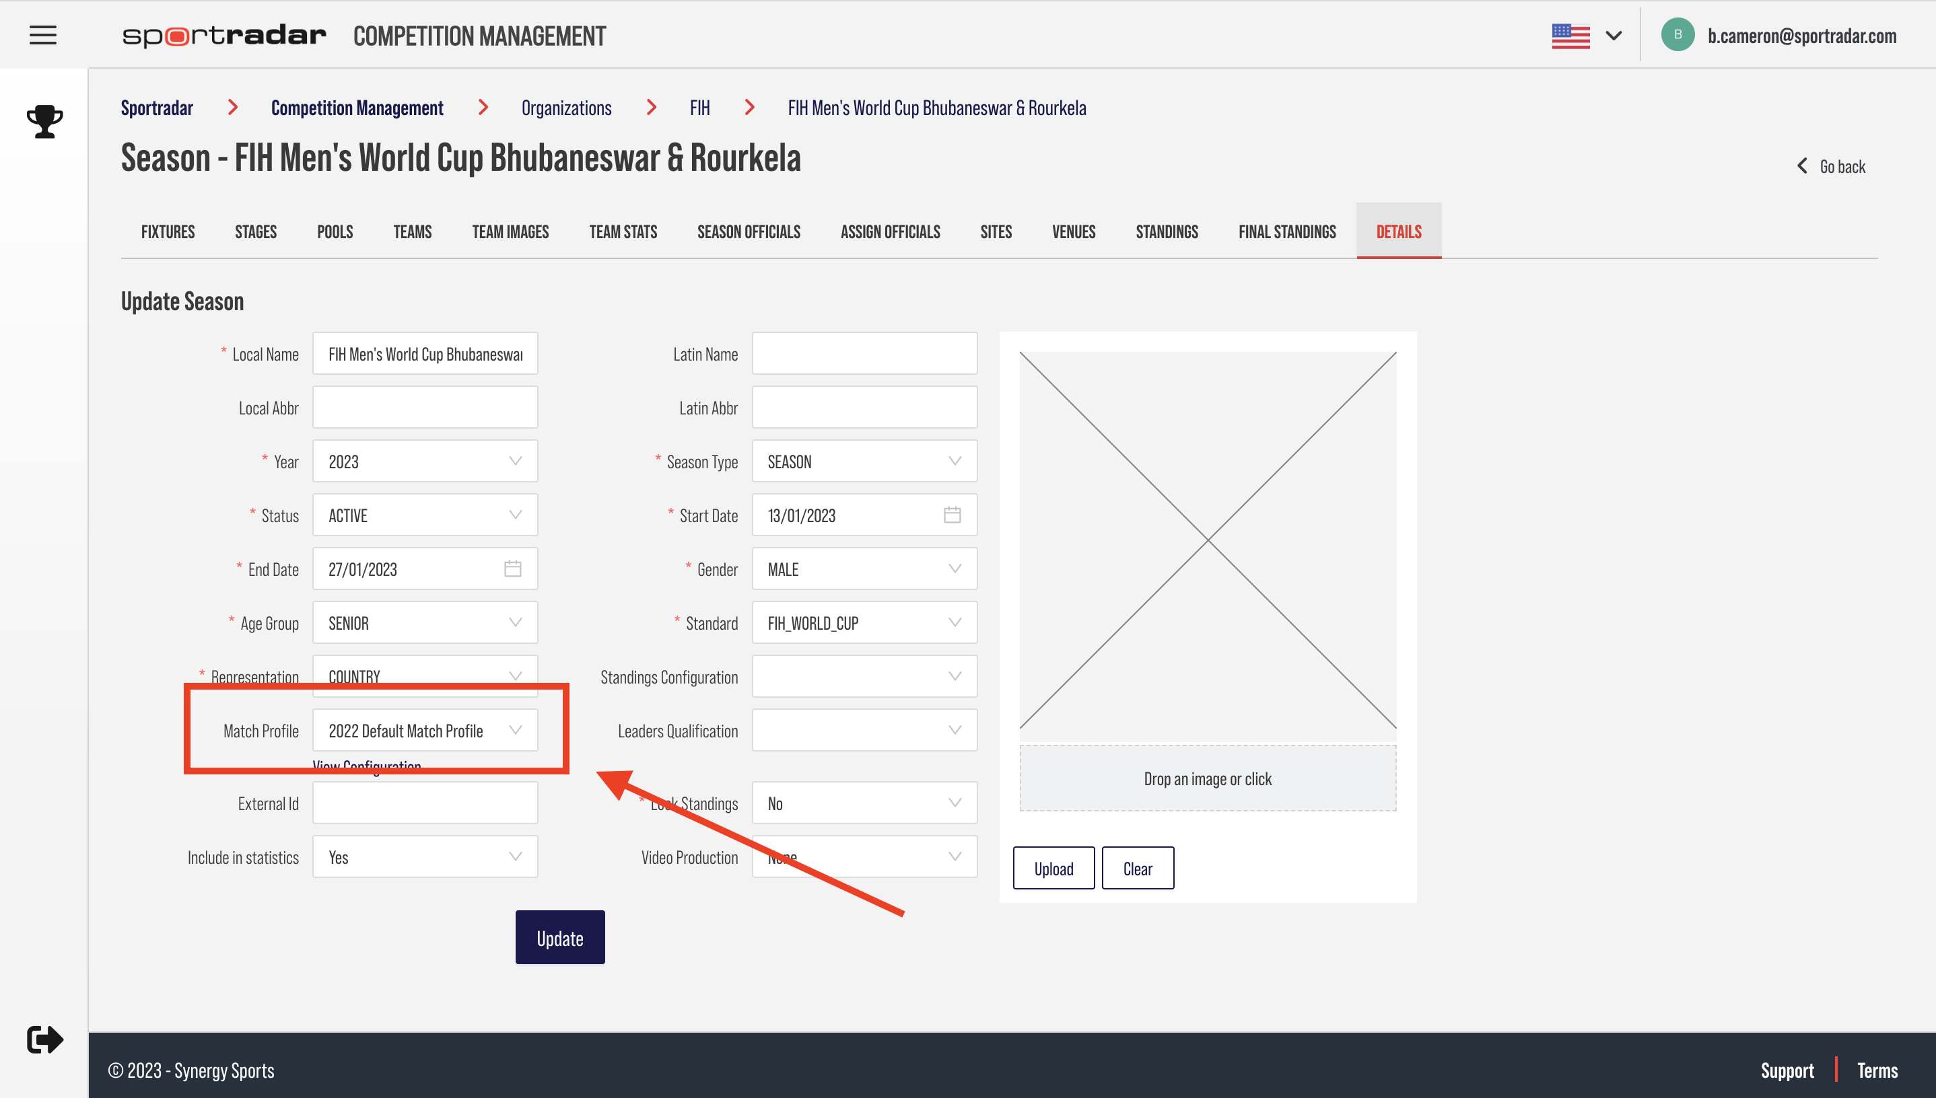
Task: Click the Clear image button
Action: pyautogui.click(x=1138, y=868)
